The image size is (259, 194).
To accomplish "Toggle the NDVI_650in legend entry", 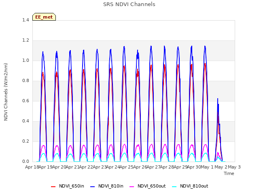I will pyautogui.click(x=68, y=186).
